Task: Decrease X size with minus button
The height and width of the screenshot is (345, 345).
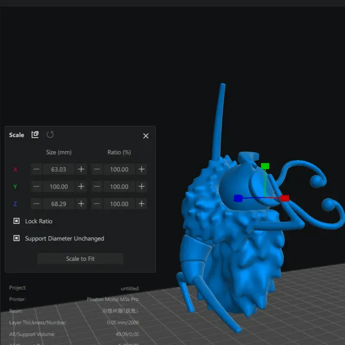Action: coord(36,169)
